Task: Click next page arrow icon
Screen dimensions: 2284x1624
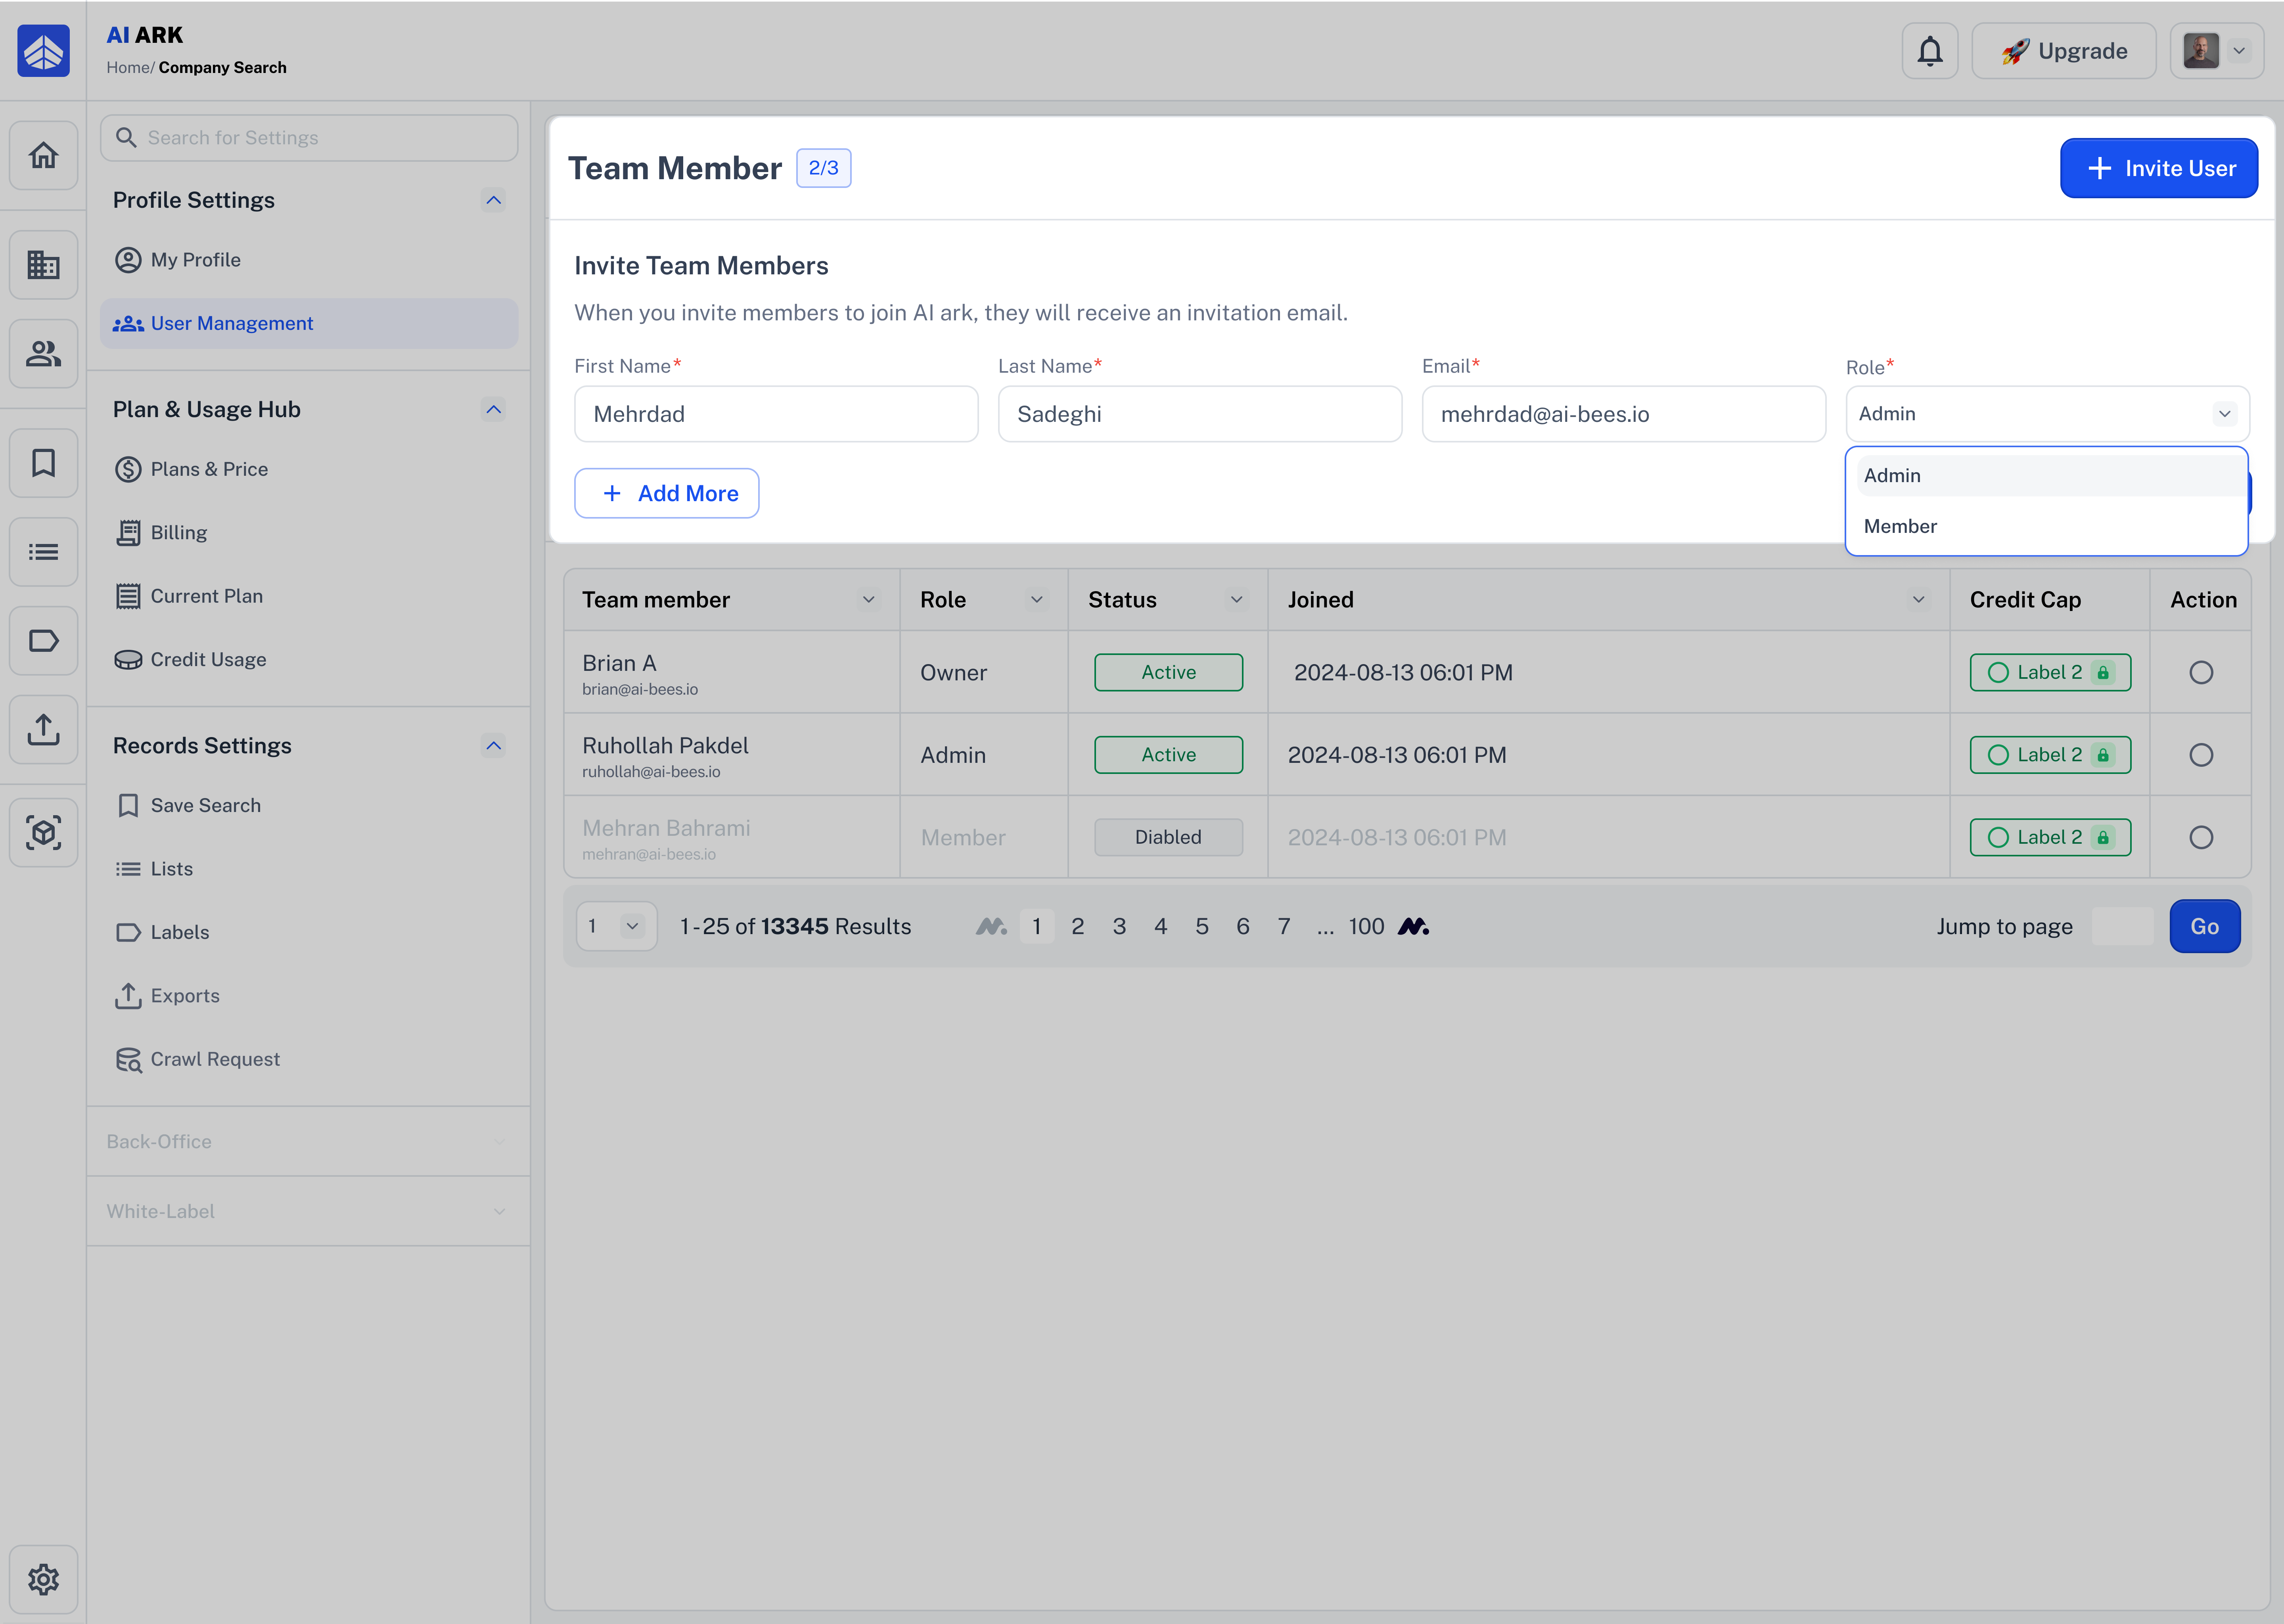Action: 1413,927
